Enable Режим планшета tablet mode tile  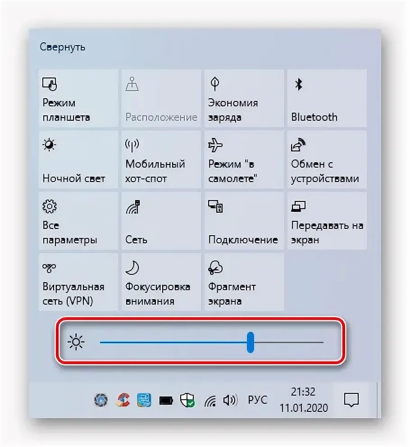tap(78, 98)
